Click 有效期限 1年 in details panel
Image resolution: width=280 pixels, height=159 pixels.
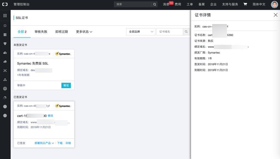pyautogui.click(x=203, y=58)
